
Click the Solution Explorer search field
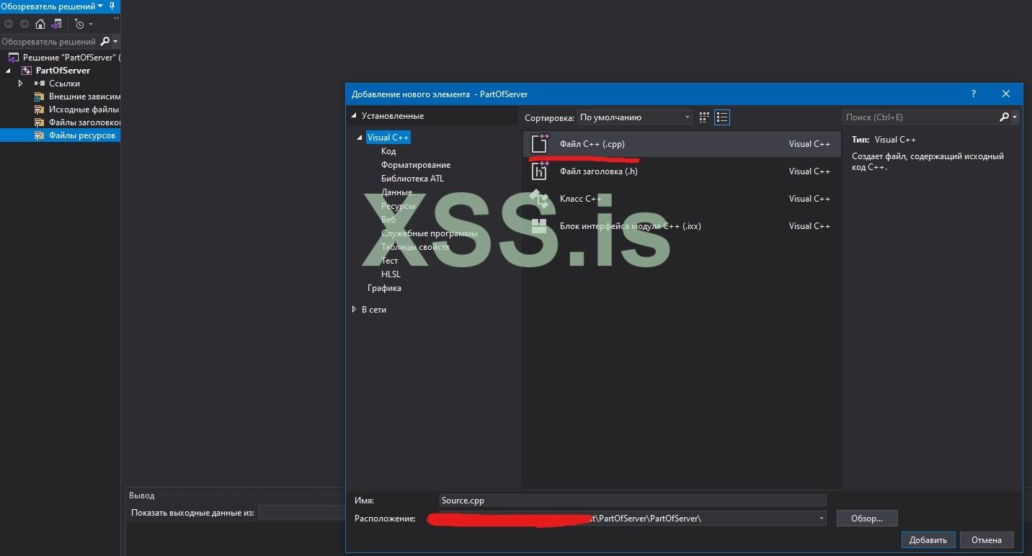(49, 42)
